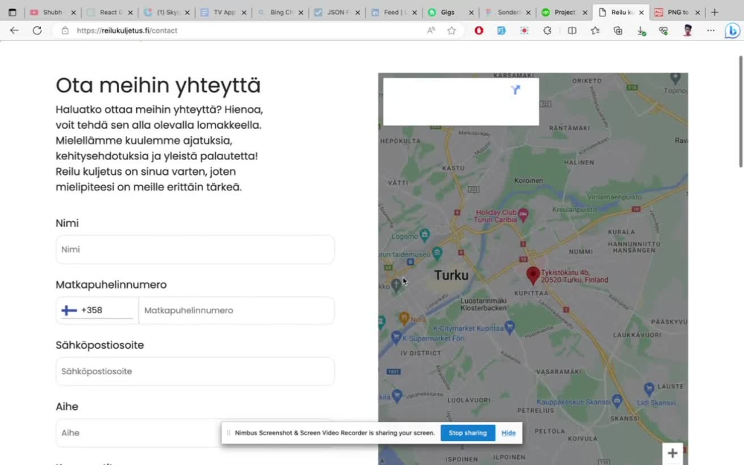This screenshot has width=744, height=465.
Task: Switch to the PNG to tab
Action: pos(677,13)
